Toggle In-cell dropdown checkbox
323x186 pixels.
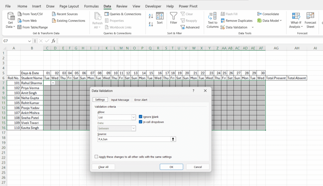tap(140, 122)
